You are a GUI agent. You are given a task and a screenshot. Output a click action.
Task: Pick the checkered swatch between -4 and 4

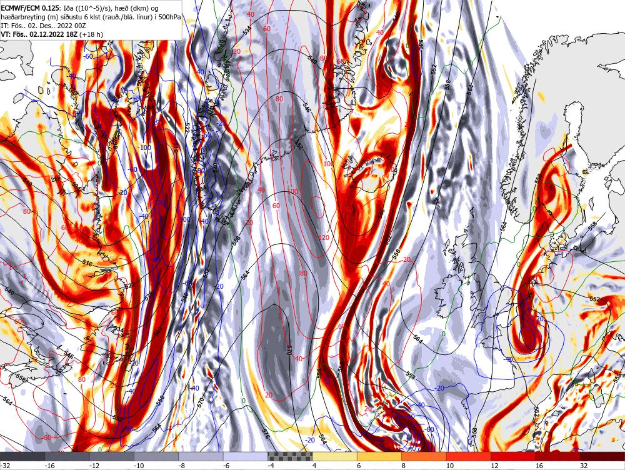click(x=290, y=456)
